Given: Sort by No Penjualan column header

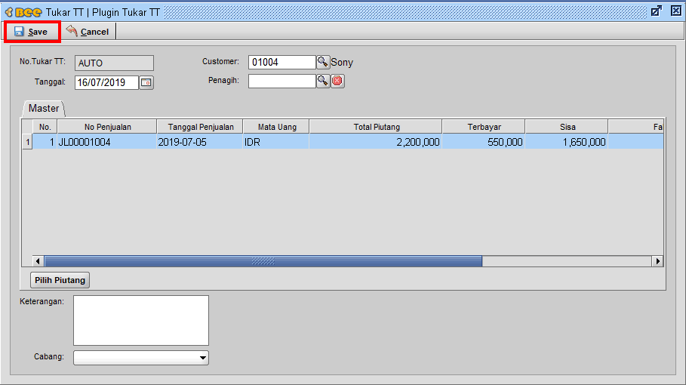Looking at the screenshot, I should (x=108, y=127).
